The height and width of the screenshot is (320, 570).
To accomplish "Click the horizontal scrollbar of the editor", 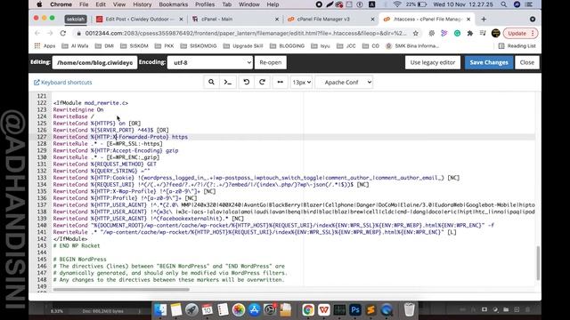I will [121, 289].
